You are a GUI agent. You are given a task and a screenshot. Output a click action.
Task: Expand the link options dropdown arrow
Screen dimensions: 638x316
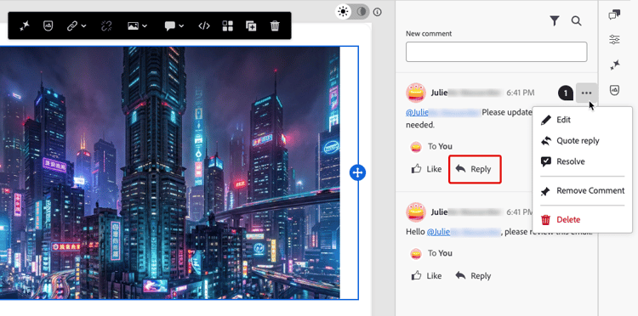pos(84,26)
